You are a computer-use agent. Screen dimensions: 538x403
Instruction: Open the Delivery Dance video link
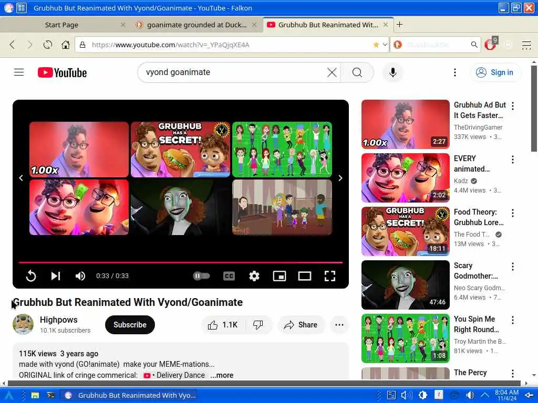click(174, 375)
